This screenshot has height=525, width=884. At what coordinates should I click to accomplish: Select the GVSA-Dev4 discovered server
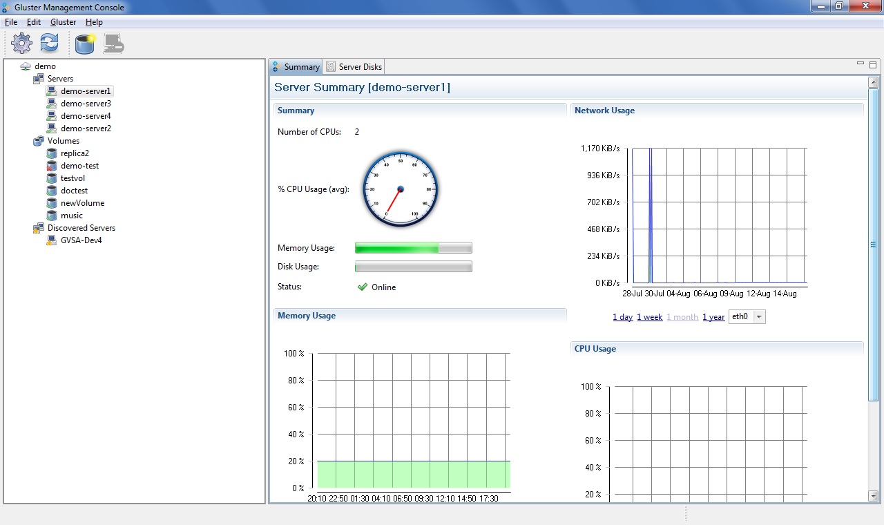81,240
